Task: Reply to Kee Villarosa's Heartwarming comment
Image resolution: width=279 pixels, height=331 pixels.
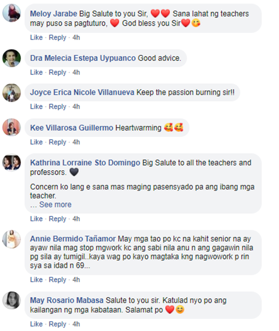Action: point(57,142)
